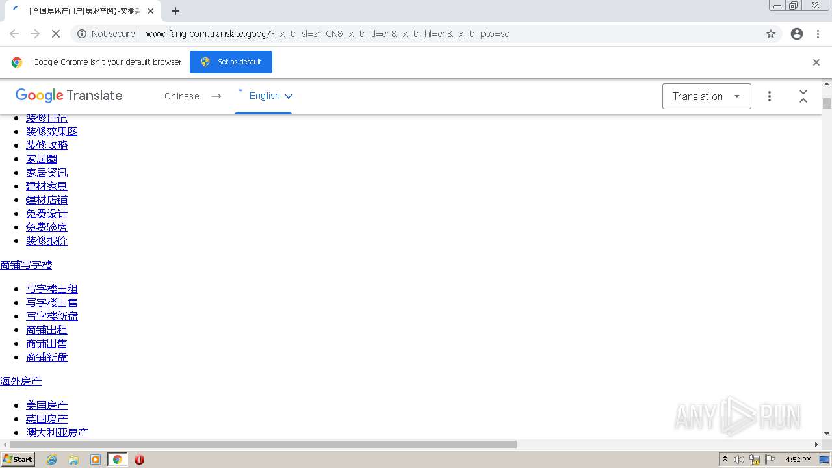Open the Not secure site info icon
Screen dimensions: 832x468
(x=82, y=34)
